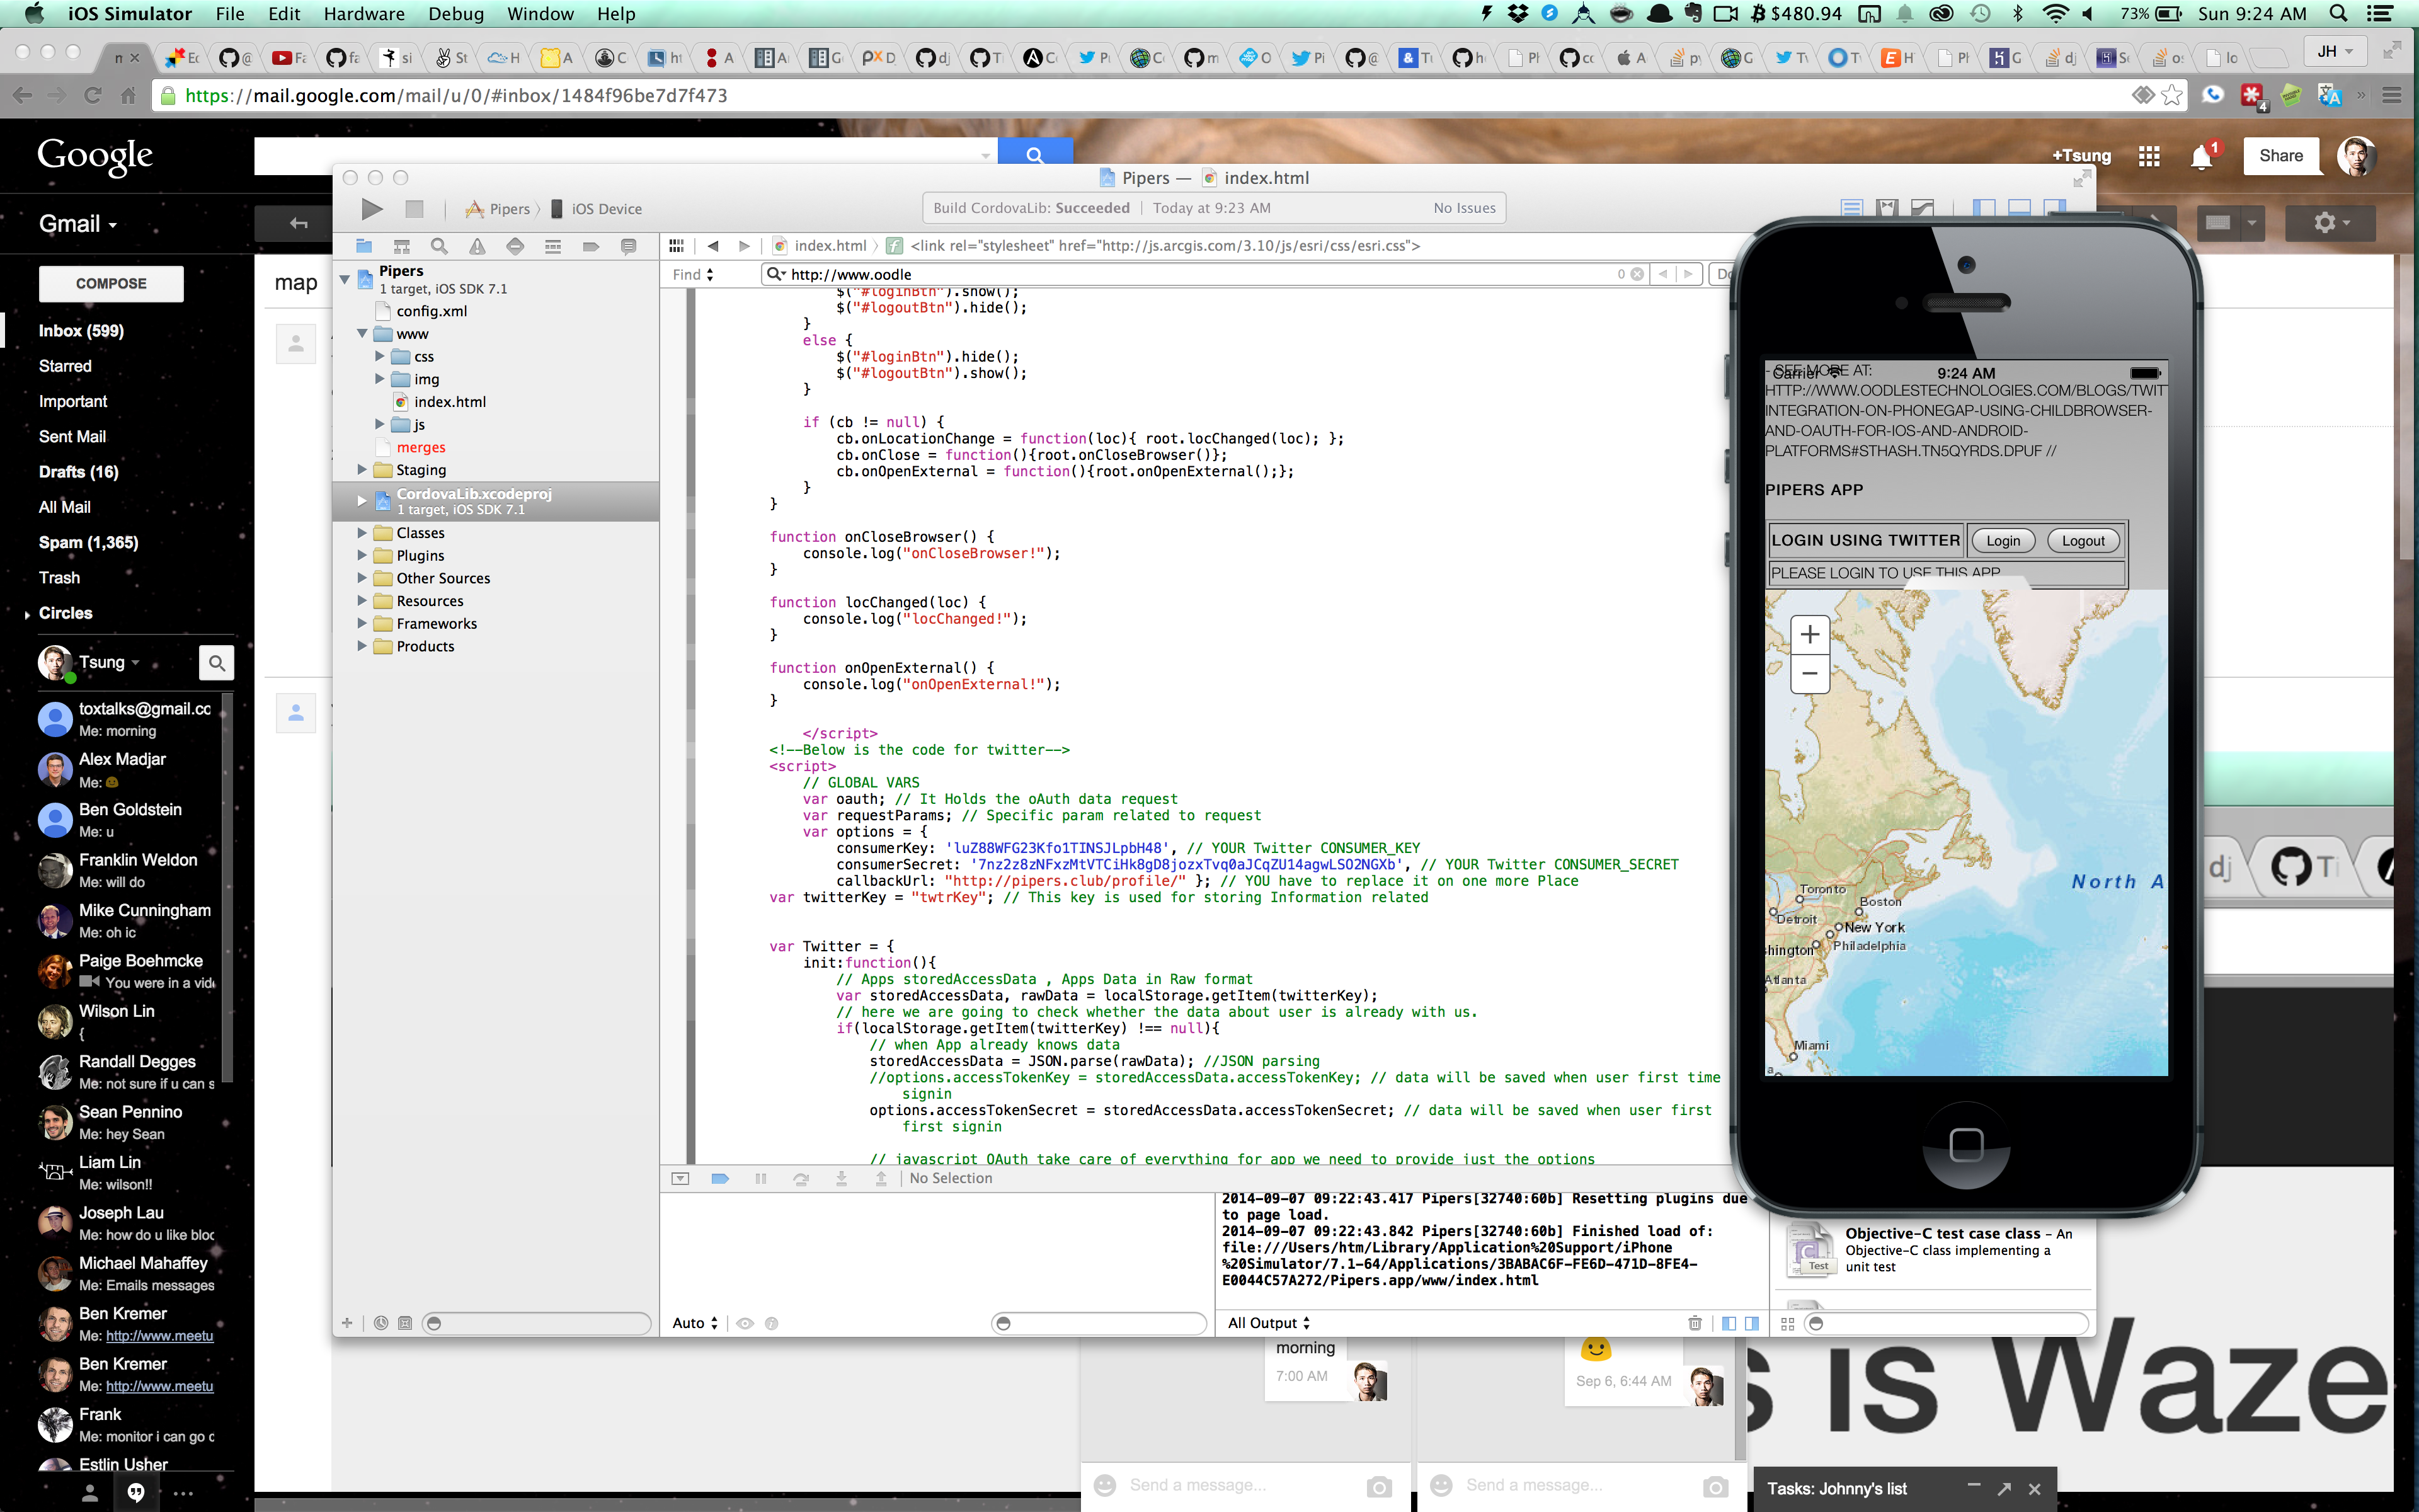
Task: Click the map zoom in plus button
Action: (1809, 635)
